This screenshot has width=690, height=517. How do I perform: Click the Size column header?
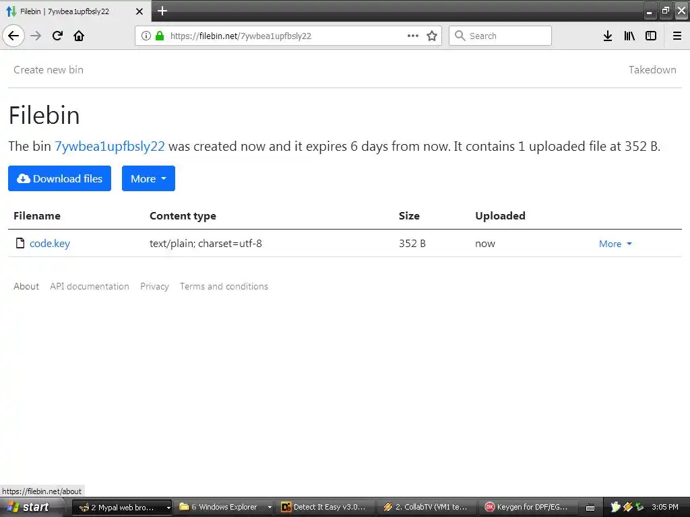[409, 216]
